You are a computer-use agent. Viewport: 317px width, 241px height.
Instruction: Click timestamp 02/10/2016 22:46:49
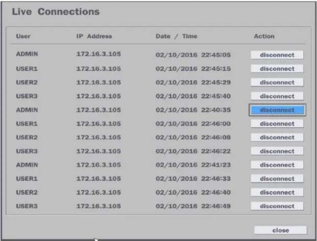(x=193, y=206)
